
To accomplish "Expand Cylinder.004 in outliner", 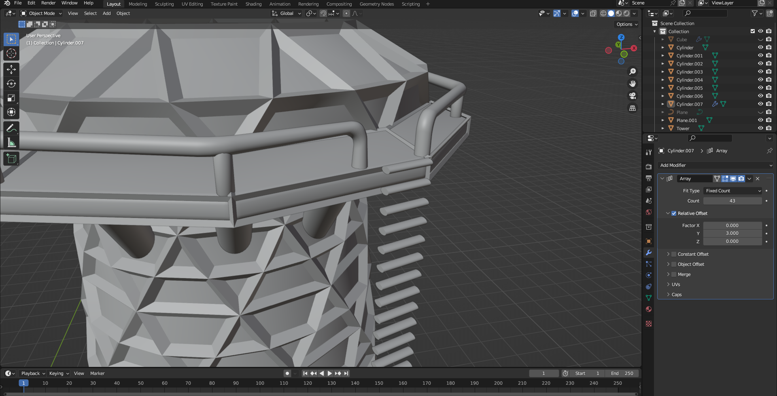I will click(663, 80).
